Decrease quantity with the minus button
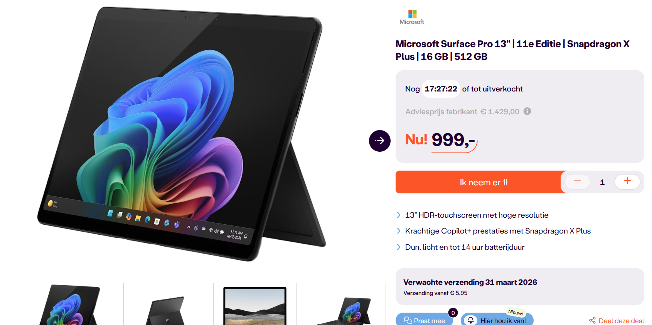The width and height of the screenshot is (652, 325). click(577, 181)
